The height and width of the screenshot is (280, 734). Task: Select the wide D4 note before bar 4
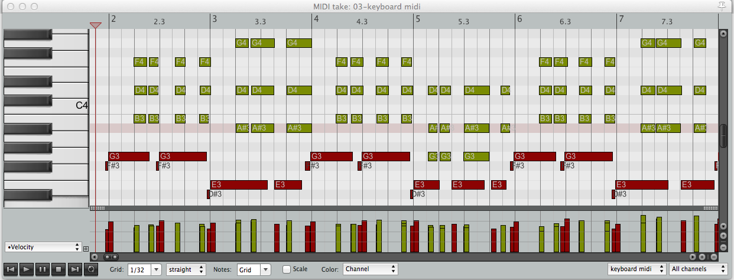[299, 90]
